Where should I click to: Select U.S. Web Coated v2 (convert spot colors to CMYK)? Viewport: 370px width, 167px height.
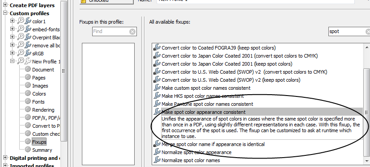tap(244, 72)
